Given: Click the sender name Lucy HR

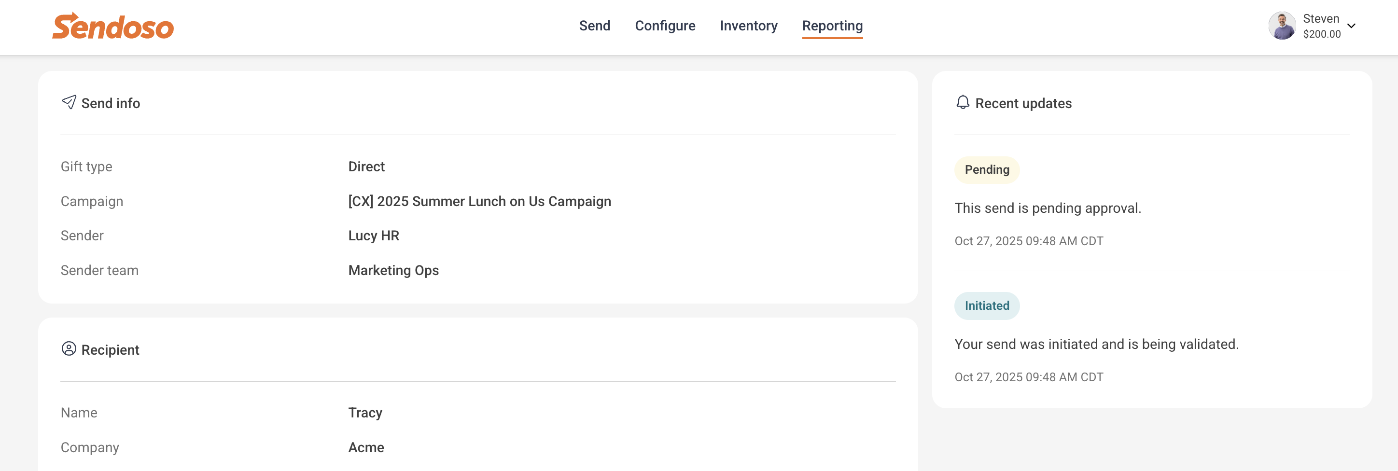Looking at the screenshot, I should [x=373, y=235].
